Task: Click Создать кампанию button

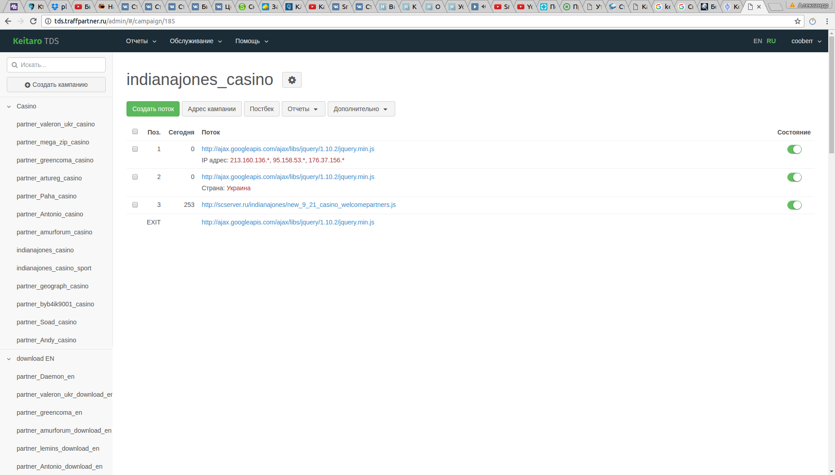Action: tap(56, 85)
